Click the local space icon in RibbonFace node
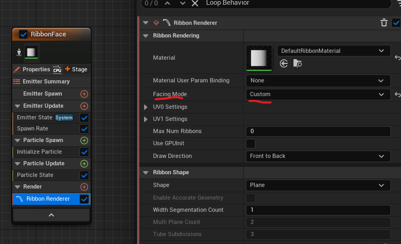Image resolution: width=401 pixels, height=244 pixels. [x=19, y=52]
